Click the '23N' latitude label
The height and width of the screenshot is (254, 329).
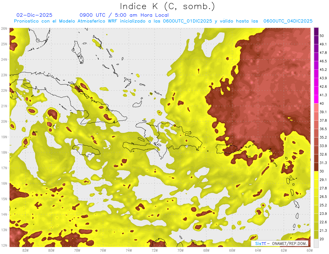(4, 75)
